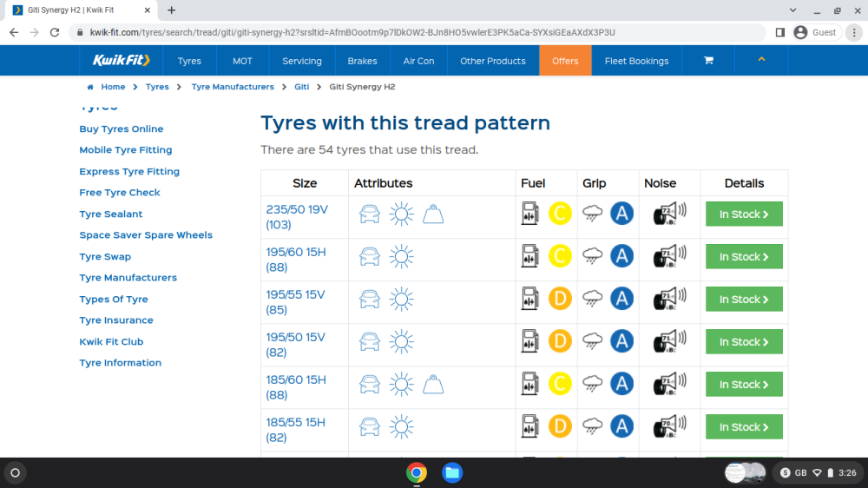The image size is (868, 488).
Task: Go to Tyre Manufacturers in the breadcrumb
Action: [233, 87]
